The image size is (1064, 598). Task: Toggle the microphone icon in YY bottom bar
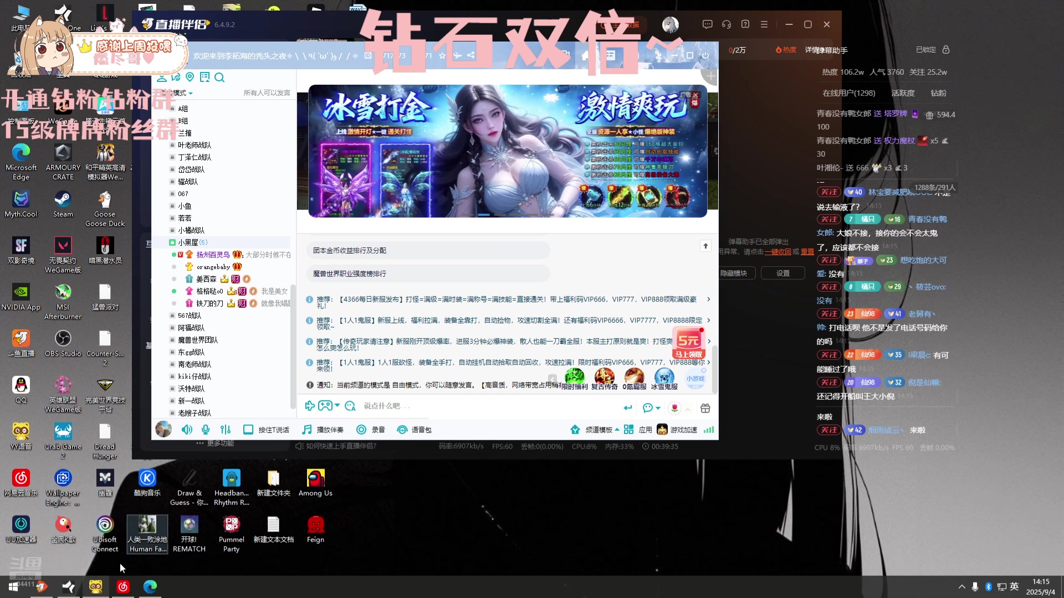point(206,430)
